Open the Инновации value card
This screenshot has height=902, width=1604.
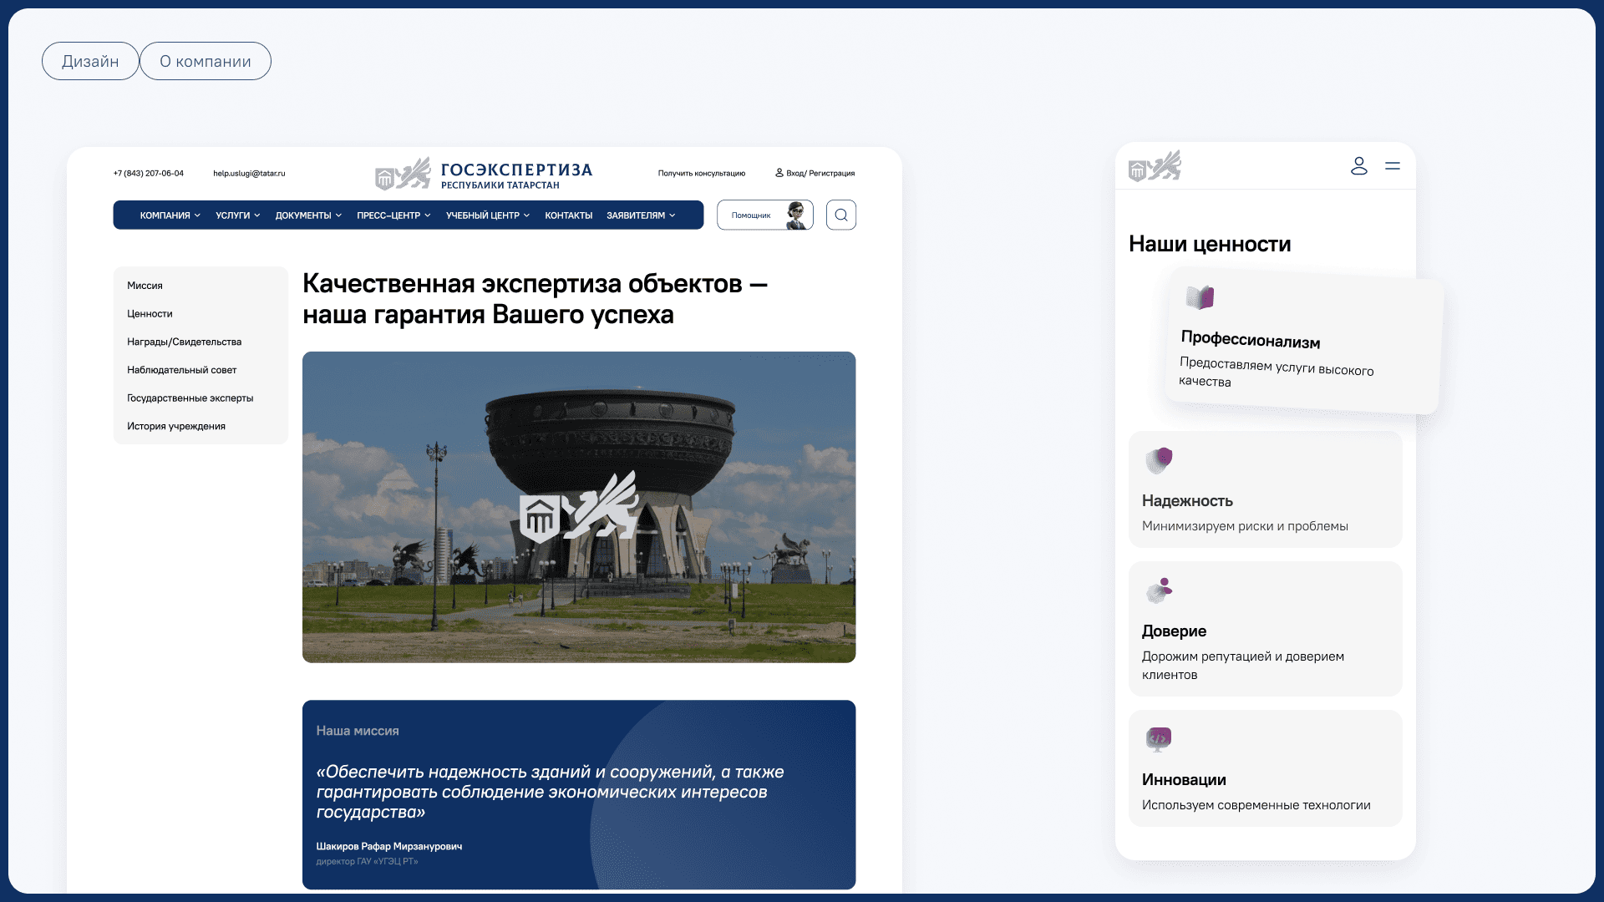coord(1266,768)
